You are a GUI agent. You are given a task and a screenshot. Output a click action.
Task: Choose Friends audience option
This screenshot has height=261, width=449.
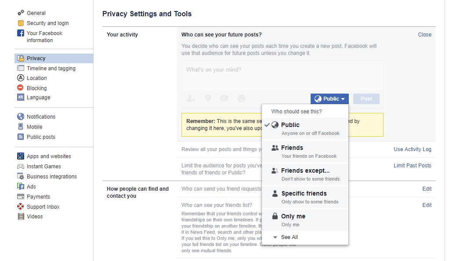click(305, 152)
